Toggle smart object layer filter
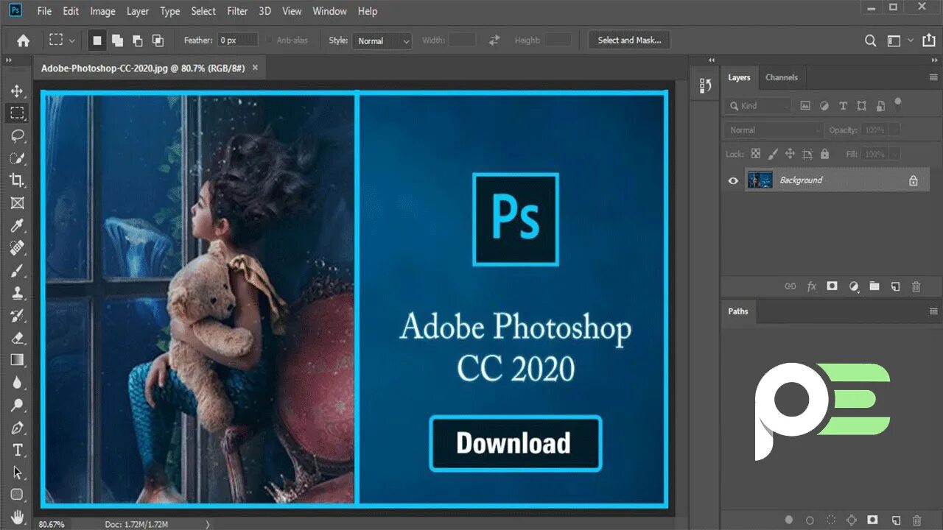The height and width of the screenshot is (530, 943). 880,106
